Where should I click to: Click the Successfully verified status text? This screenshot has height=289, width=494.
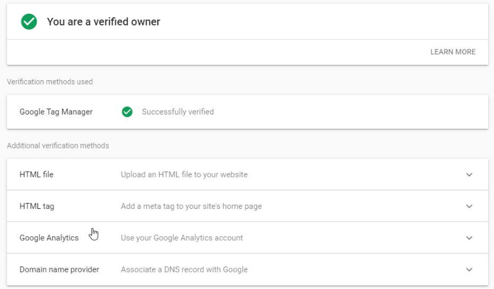click(178, 112)
